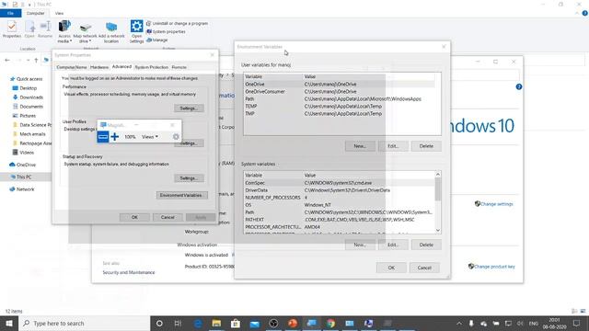Open the File menu tab
The height and width of the screenshot is (331, 589).
(10, 13)
